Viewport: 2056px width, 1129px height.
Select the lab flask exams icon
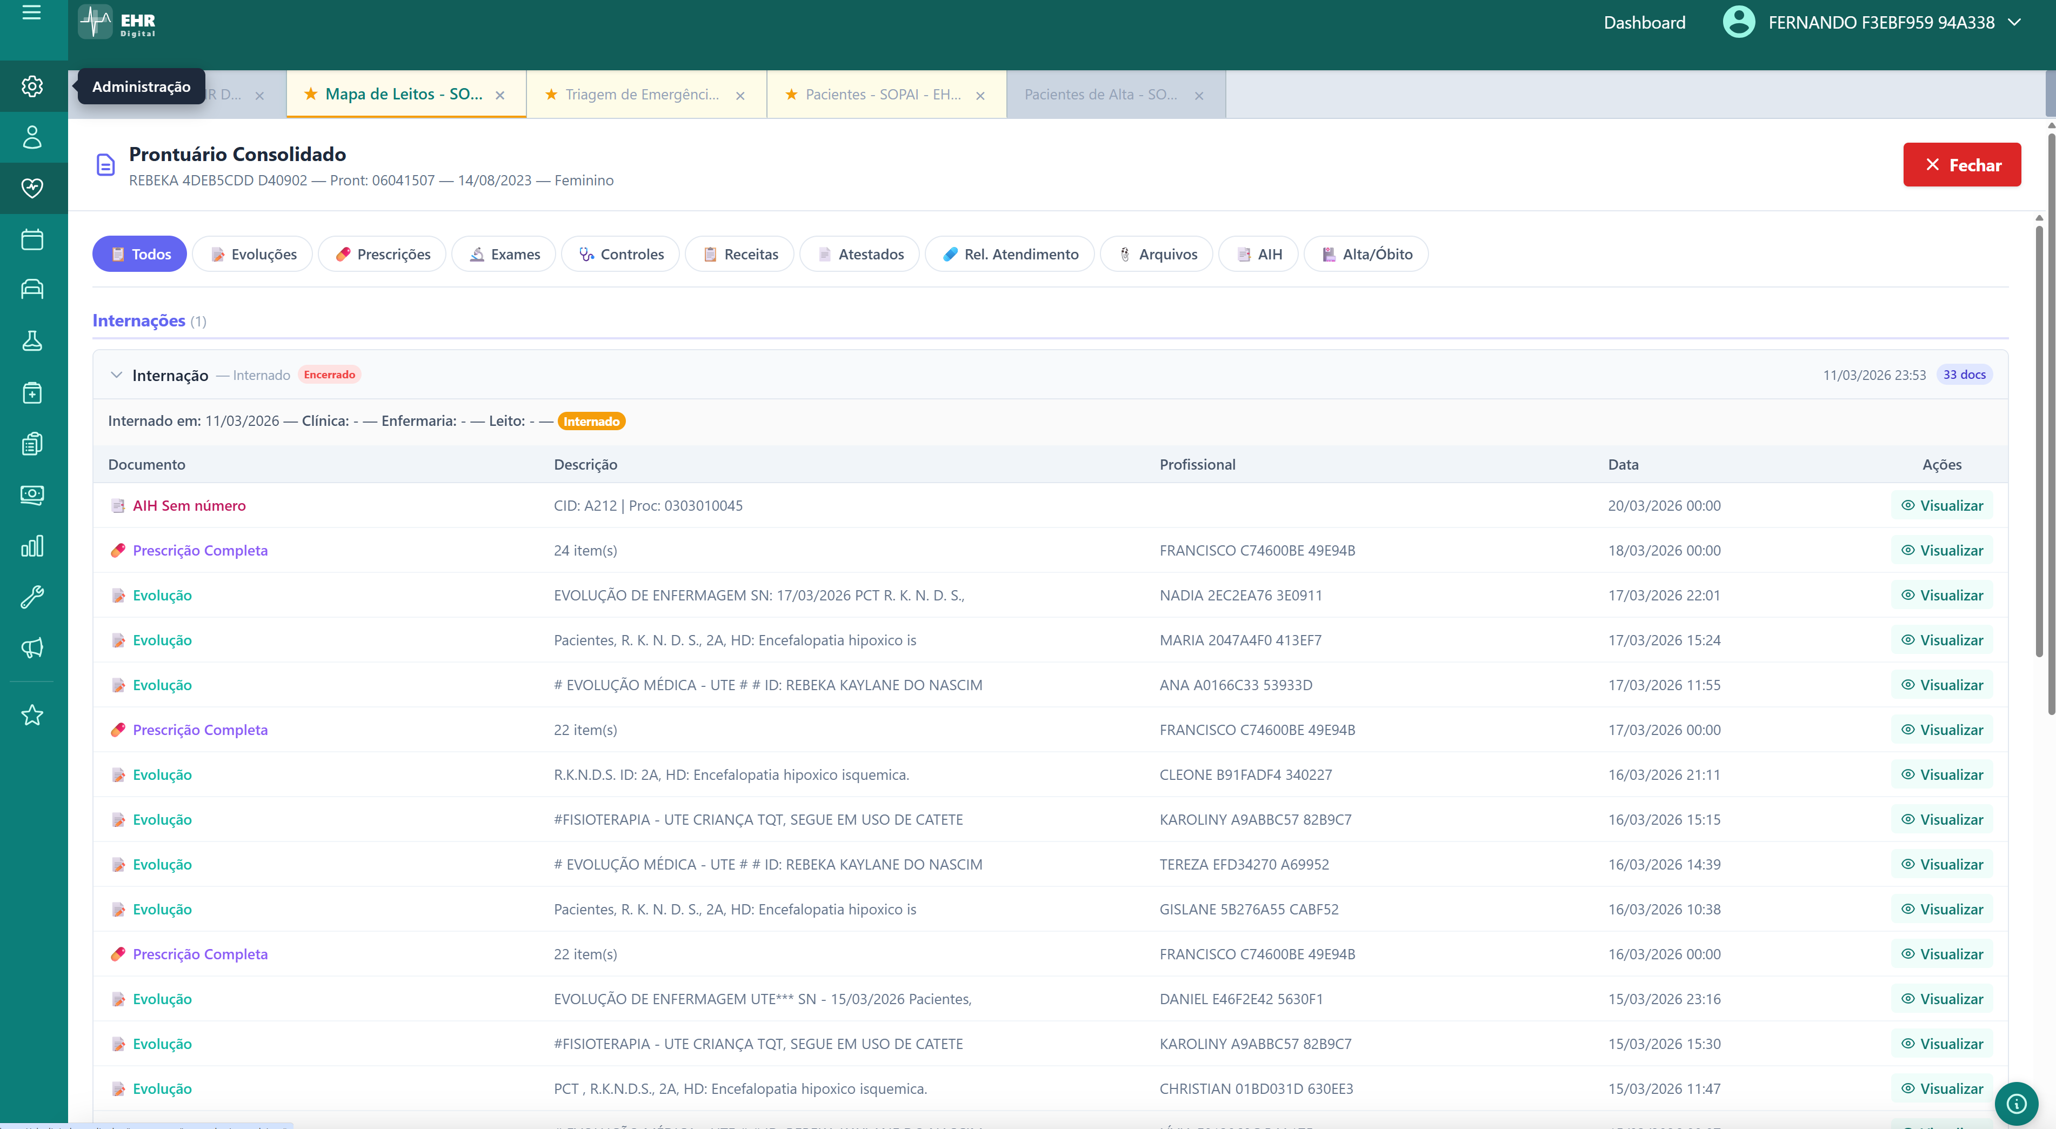[32, 340]
